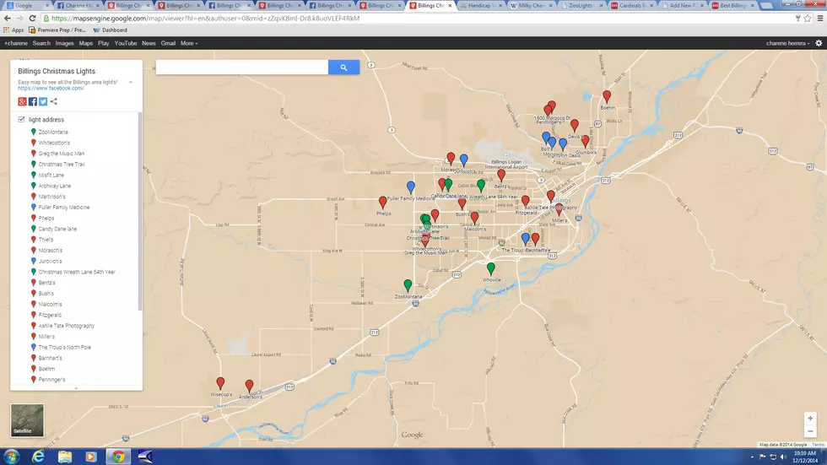This screenshot has width=827, height=465.
Task: Select Ashlie Tate Photography entry
Action: pos(67,326)
